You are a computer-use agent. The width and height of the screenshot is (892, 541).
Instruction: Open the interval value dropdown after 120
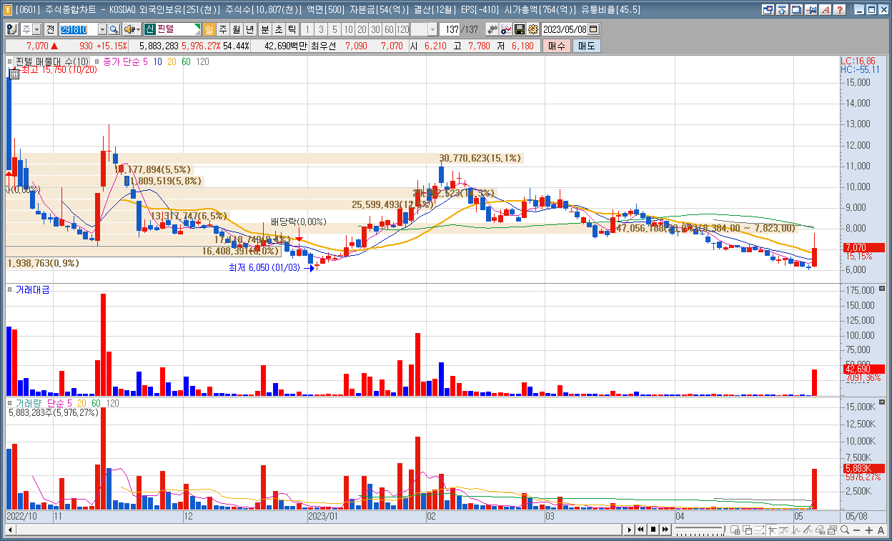tap(433, 29)
